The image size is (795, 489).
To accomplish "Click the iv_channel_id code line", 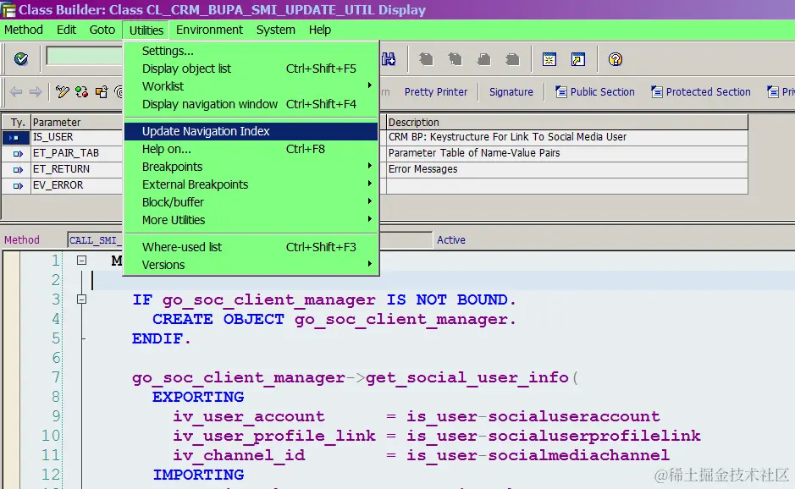I will click(x=421, y=455).
